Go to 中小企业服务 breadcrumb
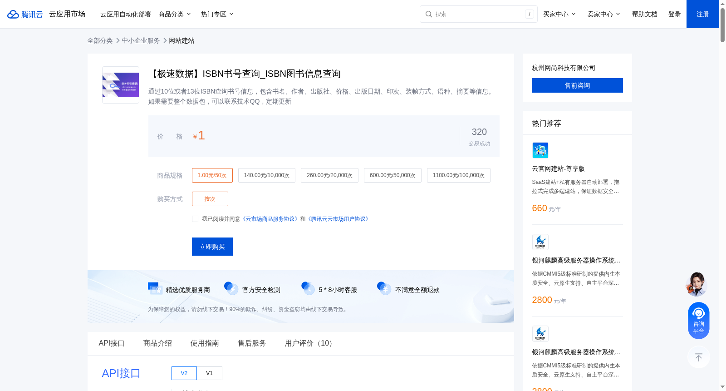726x391 pixels. click(141, 40)
